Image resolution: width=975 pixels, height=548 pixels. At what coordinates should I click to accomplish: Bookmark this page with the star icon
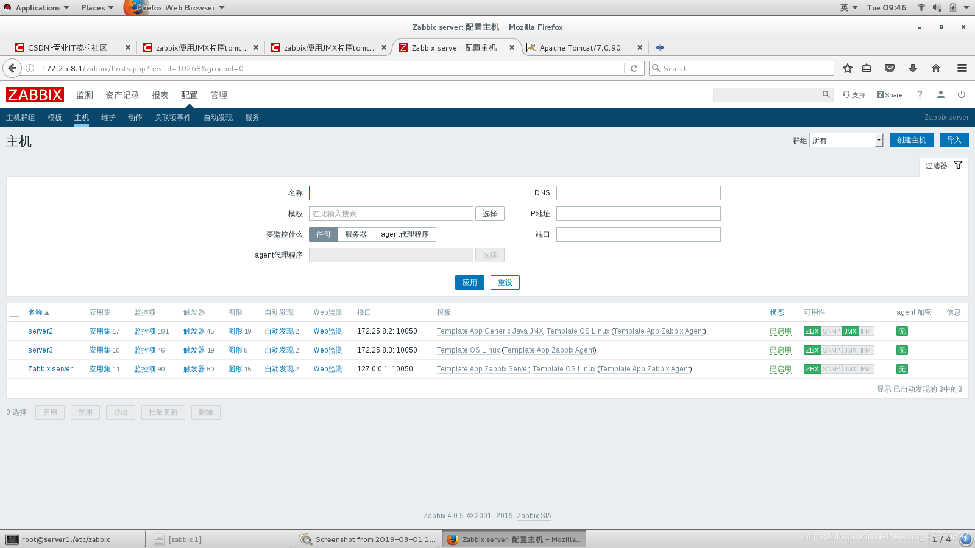pyautogui.click(x=847, y=68)
